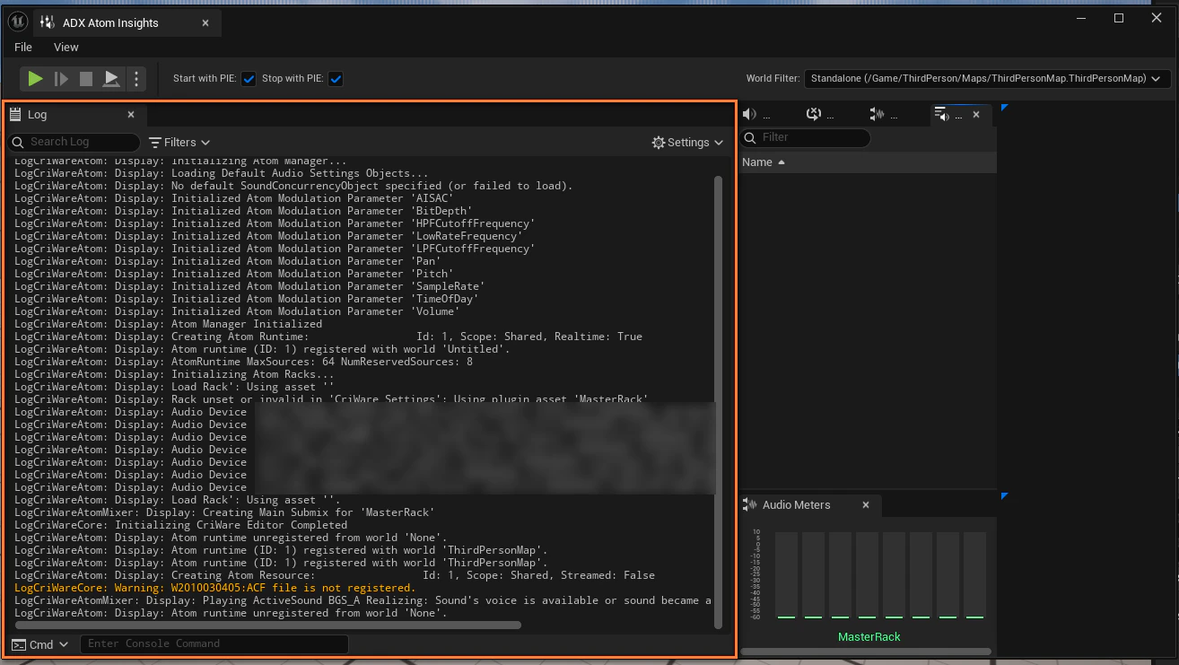
Task: Click the play-to-end toolbar icon
Action: (111, 79)
